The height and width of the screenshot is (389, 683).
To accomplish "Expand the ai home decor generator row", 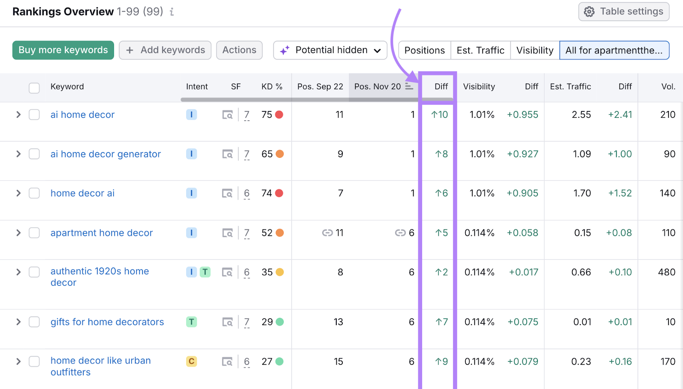I will (x=18, y=154).
